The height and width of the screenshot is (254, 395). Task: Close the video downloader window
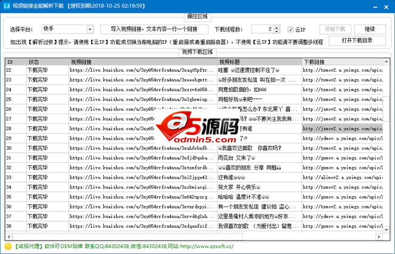coord(386,7)
